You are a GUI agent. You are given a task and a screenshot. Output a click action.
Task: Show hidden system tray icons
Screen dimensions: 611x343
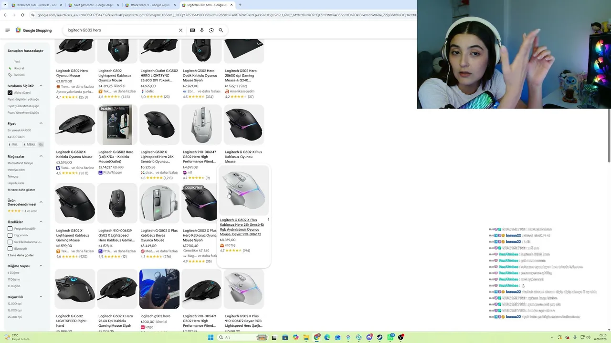coord(552,337)
